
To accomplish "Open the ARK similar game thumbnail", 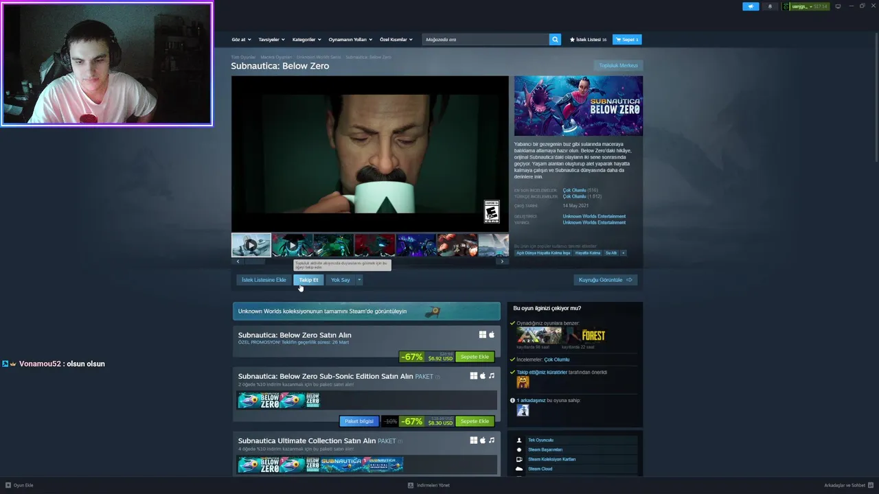I will click(539, 336).
